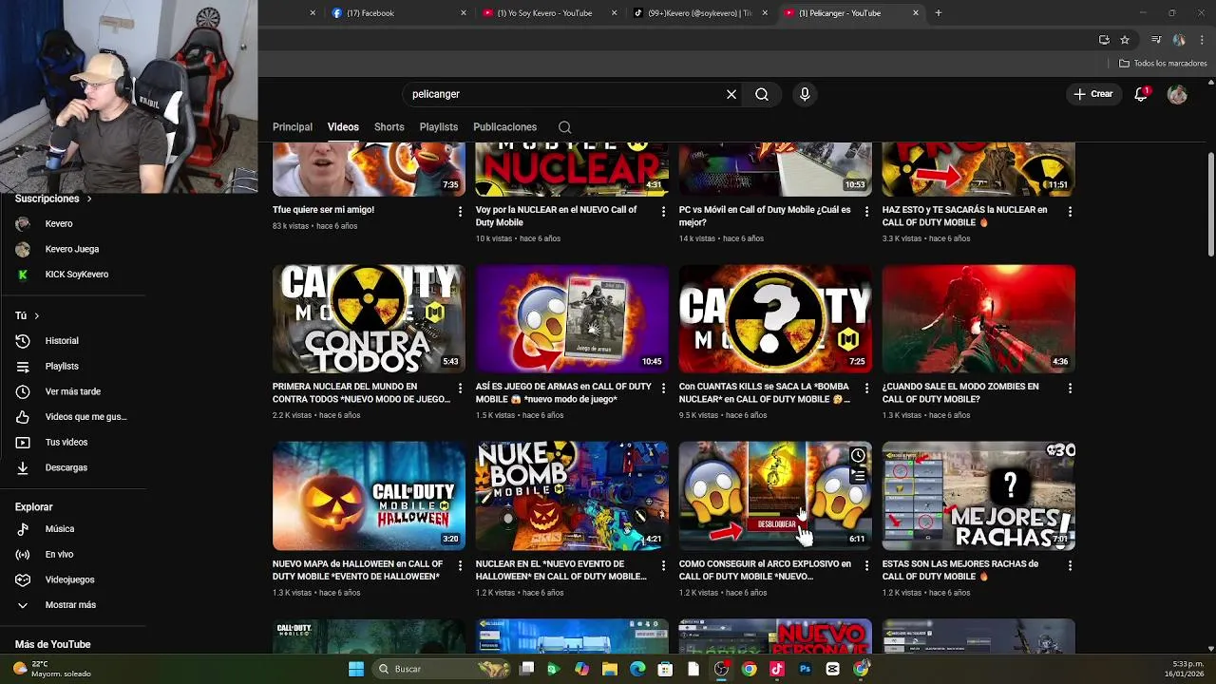This screenshot has height=684, width=1216.
Task: Bookmark this page with star icon
Action: click(x=1125, y=40)
